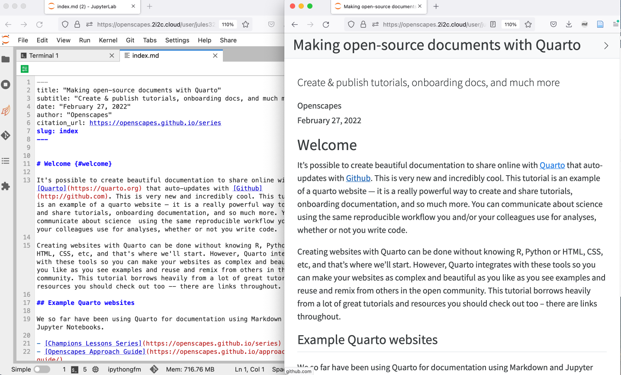Show the table of contents sidebar
The width and height of the screenshot is (621, 375).
6,160
